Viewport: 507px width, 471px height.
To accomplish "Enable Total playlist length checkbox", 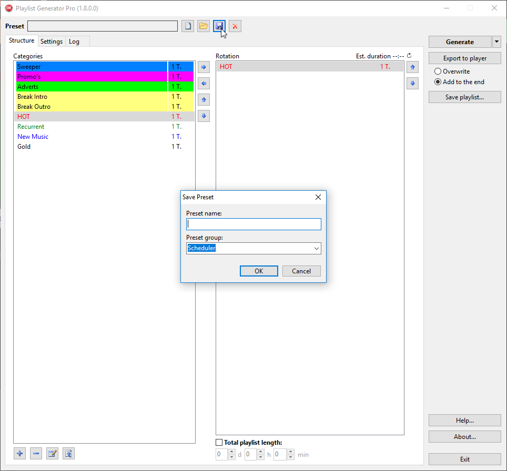I will (x=219, y=443).
